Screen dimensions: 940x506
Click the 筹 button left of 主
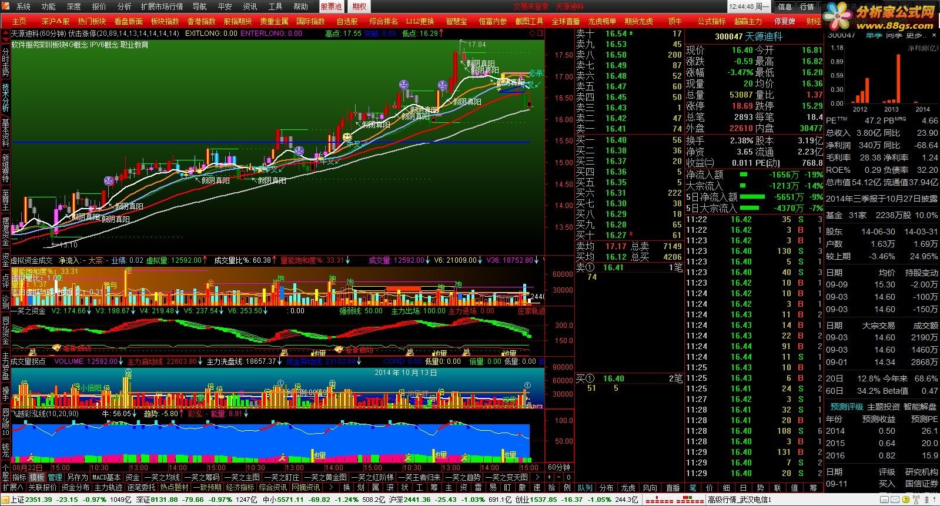pos(434,488)
